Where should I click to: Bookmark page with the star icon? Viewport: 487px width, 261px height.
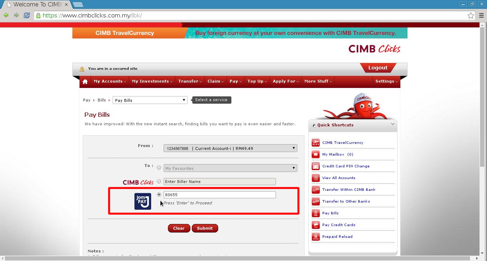point(471,15)
